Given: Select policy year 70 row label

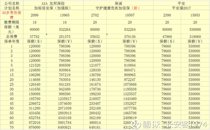Looking at the screenshot, I should coord(12,127).
